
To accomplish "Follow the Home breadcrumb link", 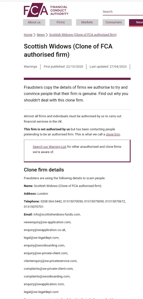I will coord(28,35).
